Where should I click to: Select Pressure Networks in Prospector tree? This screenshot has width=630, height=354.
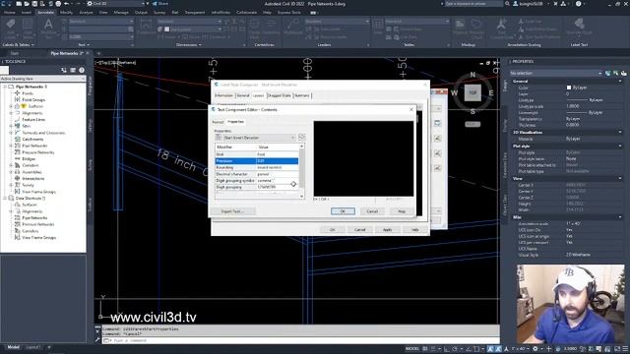click(x=37, y=152)
